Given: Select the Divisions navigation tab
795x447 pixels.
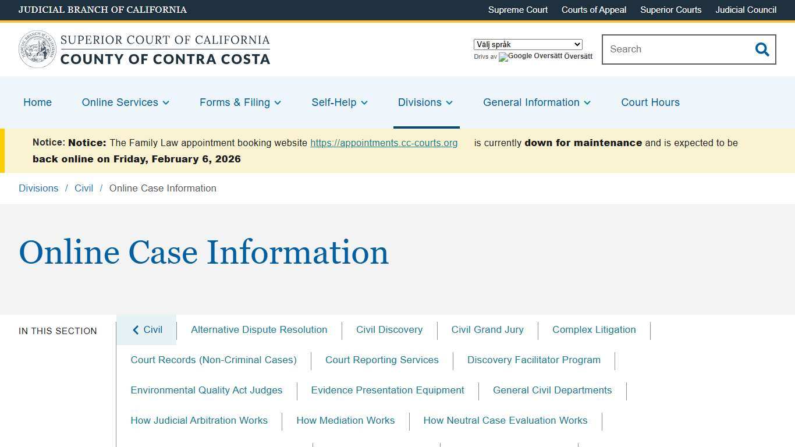Looking at the screenshot, I should [x=425, y=102].
